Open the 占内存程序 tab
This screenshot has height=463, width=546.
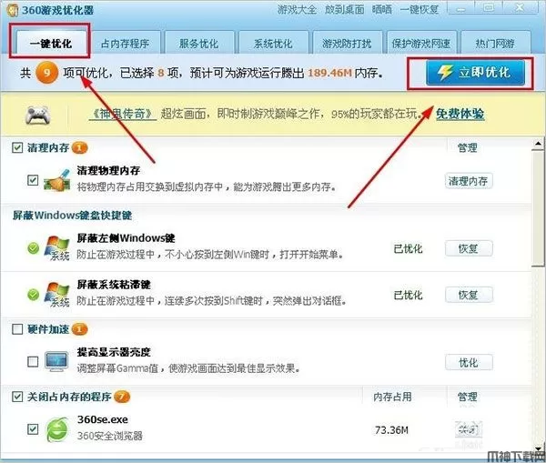click(x=125, y=43)
